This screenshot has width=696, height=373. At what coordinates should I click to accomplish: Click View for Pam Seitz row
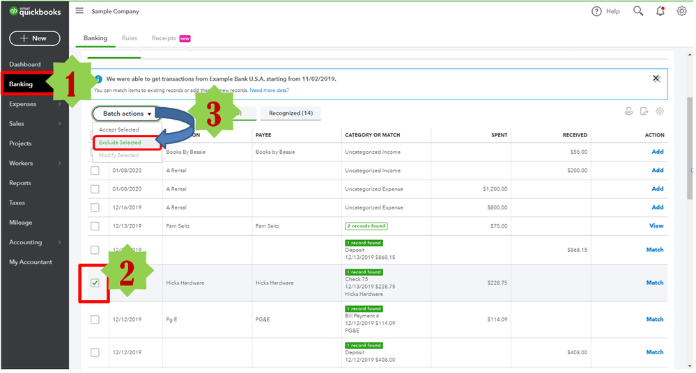coord(656,226)
